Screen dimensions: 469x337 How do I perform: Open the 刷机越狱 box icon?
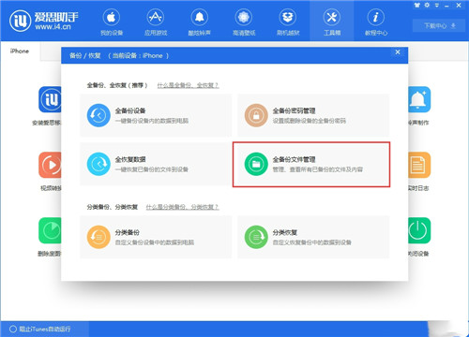(288, 17)
